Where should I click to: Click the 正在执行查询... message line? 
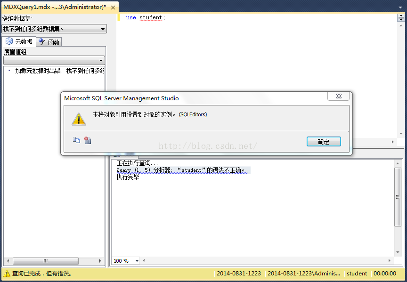[137, 163]
